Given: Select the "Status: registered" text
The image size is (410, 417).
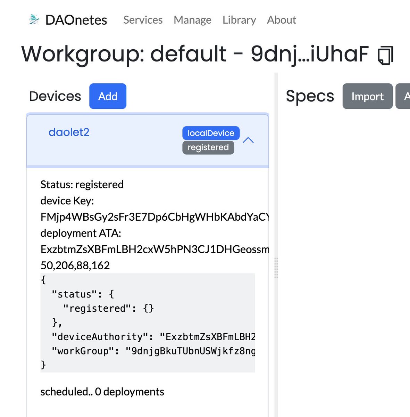Looking at the screenshot, I should click(x=82, y=184).
